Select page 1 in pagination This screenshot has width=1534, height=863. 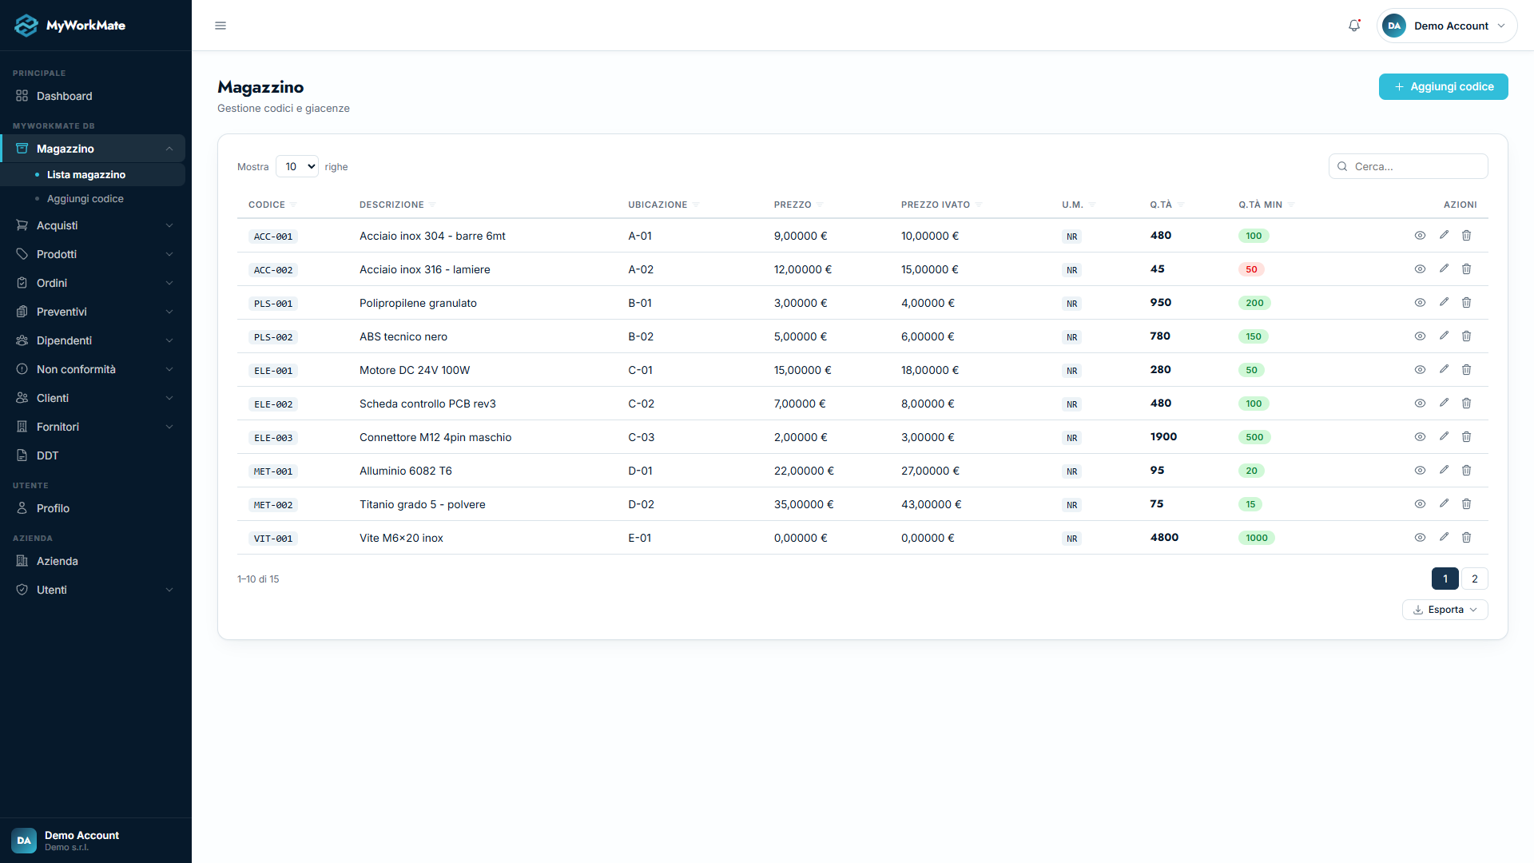pyautogui.click(x=1445, y=579)
